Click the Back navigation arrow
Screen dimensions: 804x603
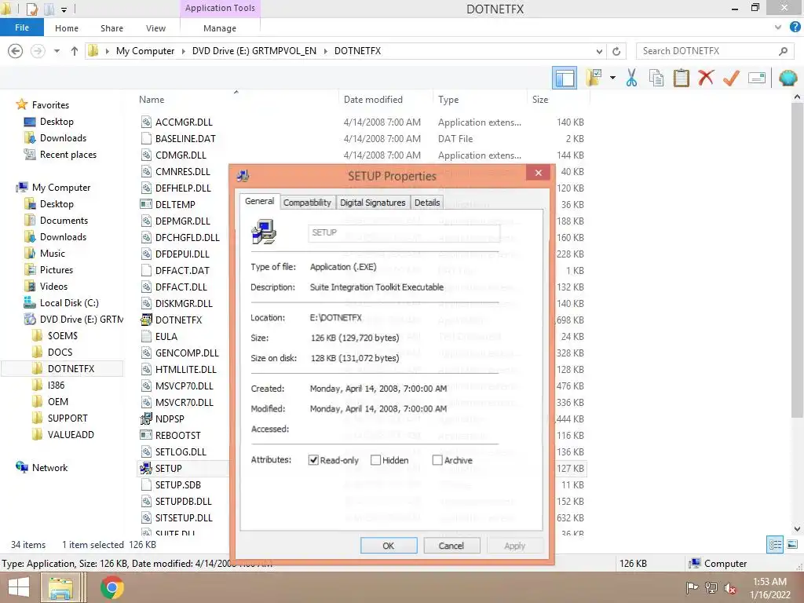click(16, 51)
